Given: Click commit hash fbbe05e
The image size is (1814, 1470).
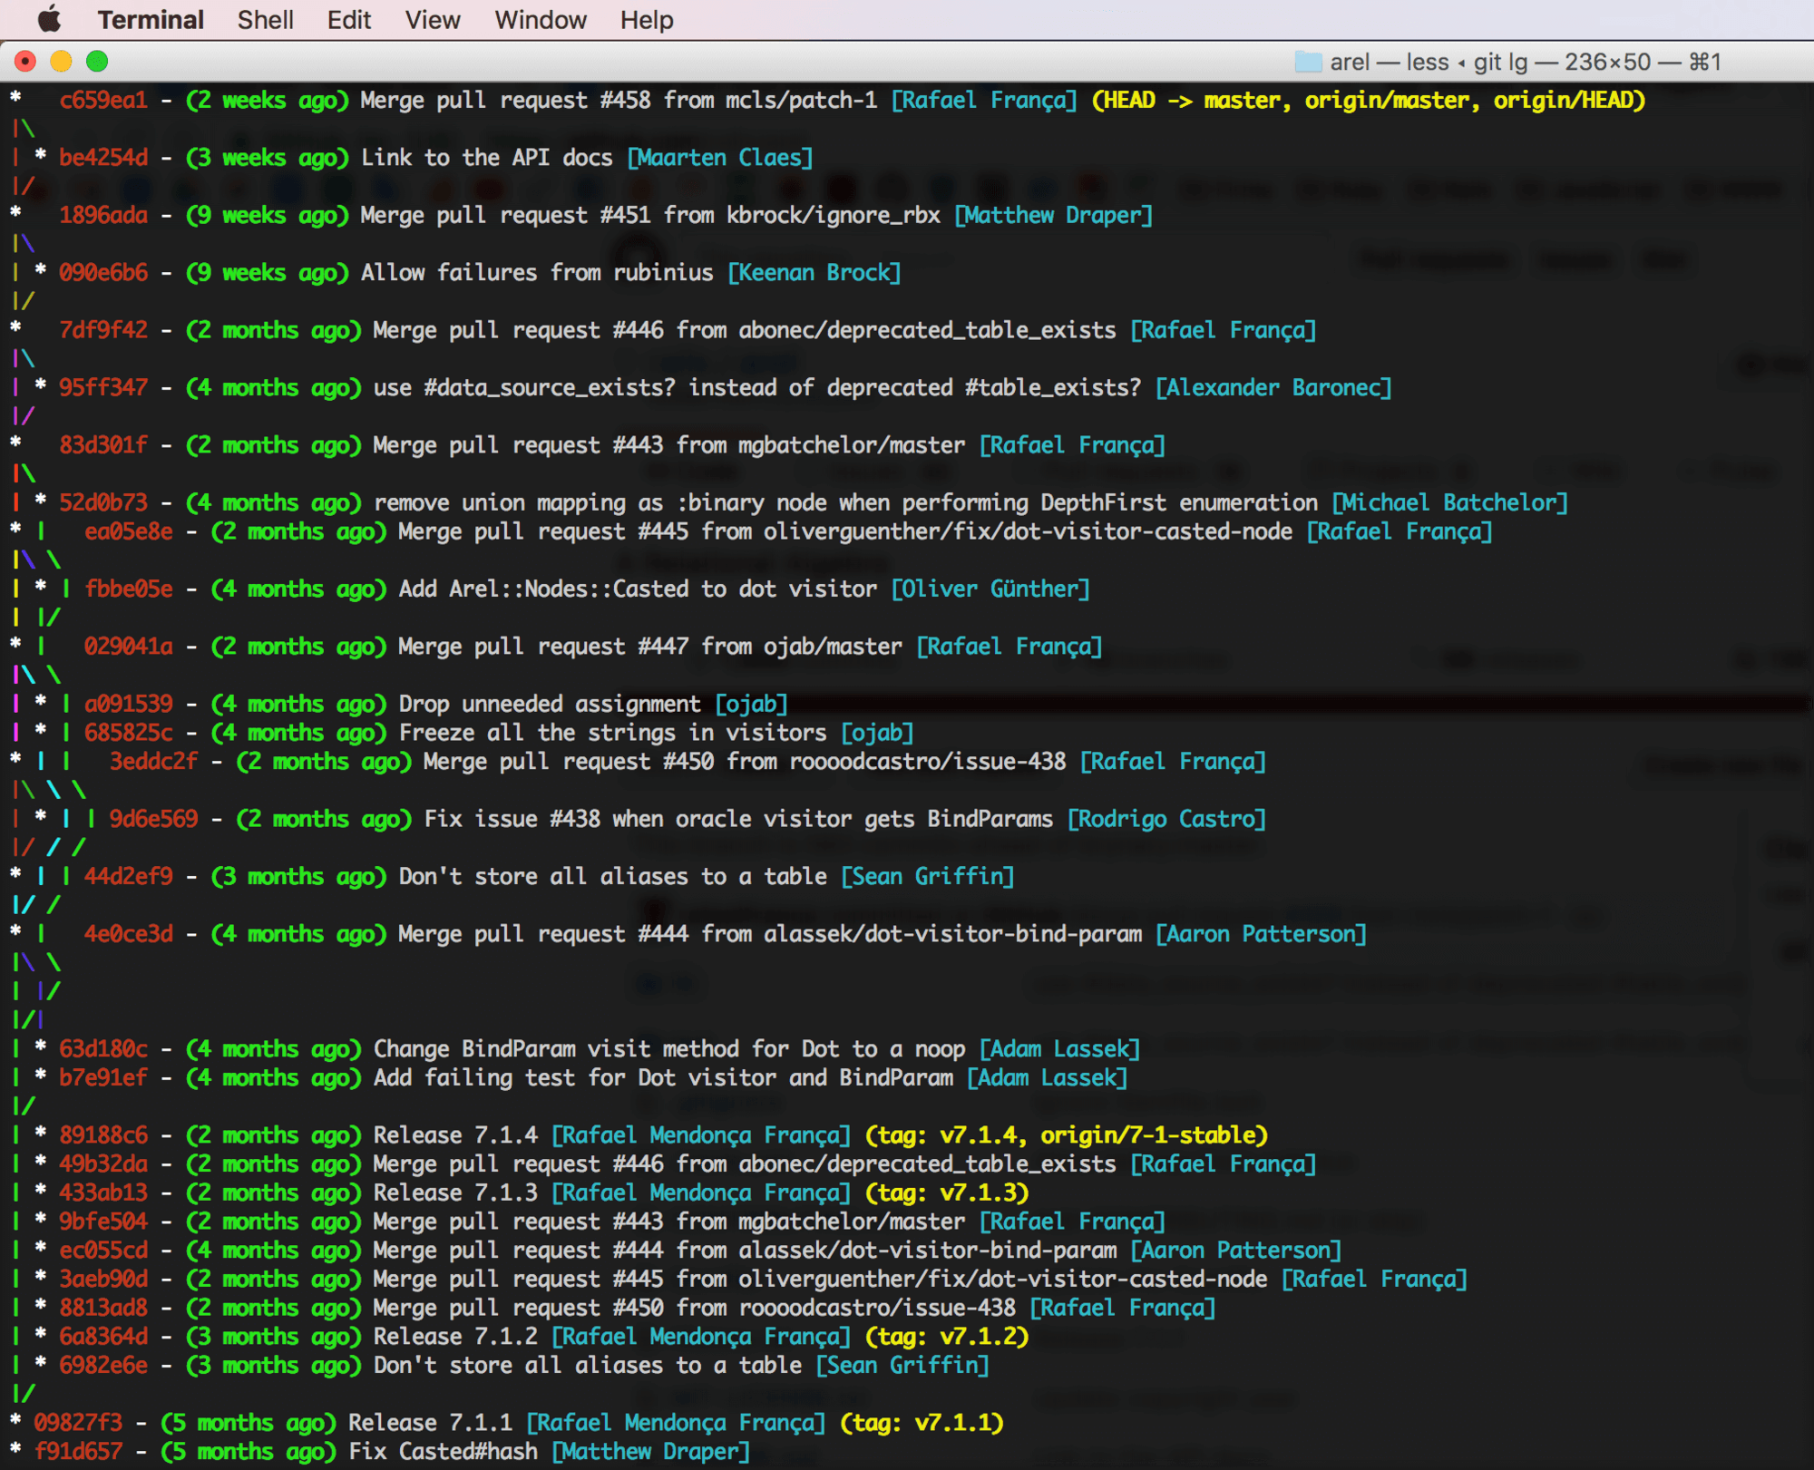Looking at the screenshot, I should tap(129, 589).
